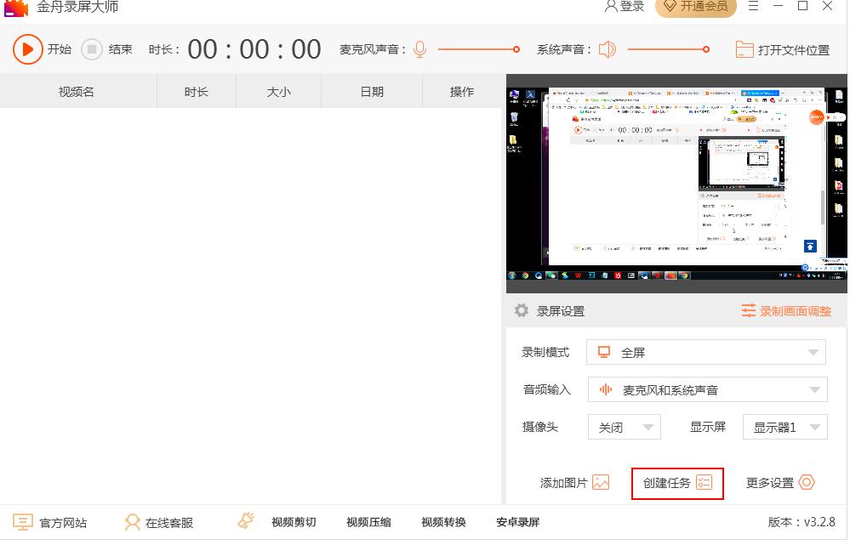850x545 pixels.
Task: Expand the 录制模式 recording mode dropdown
Action: pyautogui.click(x=813, y=352)
